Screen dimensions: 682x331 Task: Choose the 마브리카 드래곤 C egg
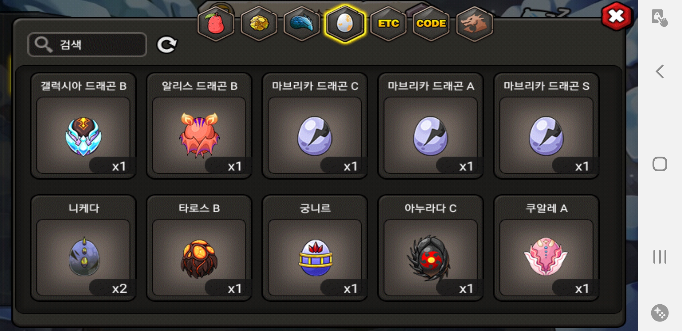coord(315,126)
